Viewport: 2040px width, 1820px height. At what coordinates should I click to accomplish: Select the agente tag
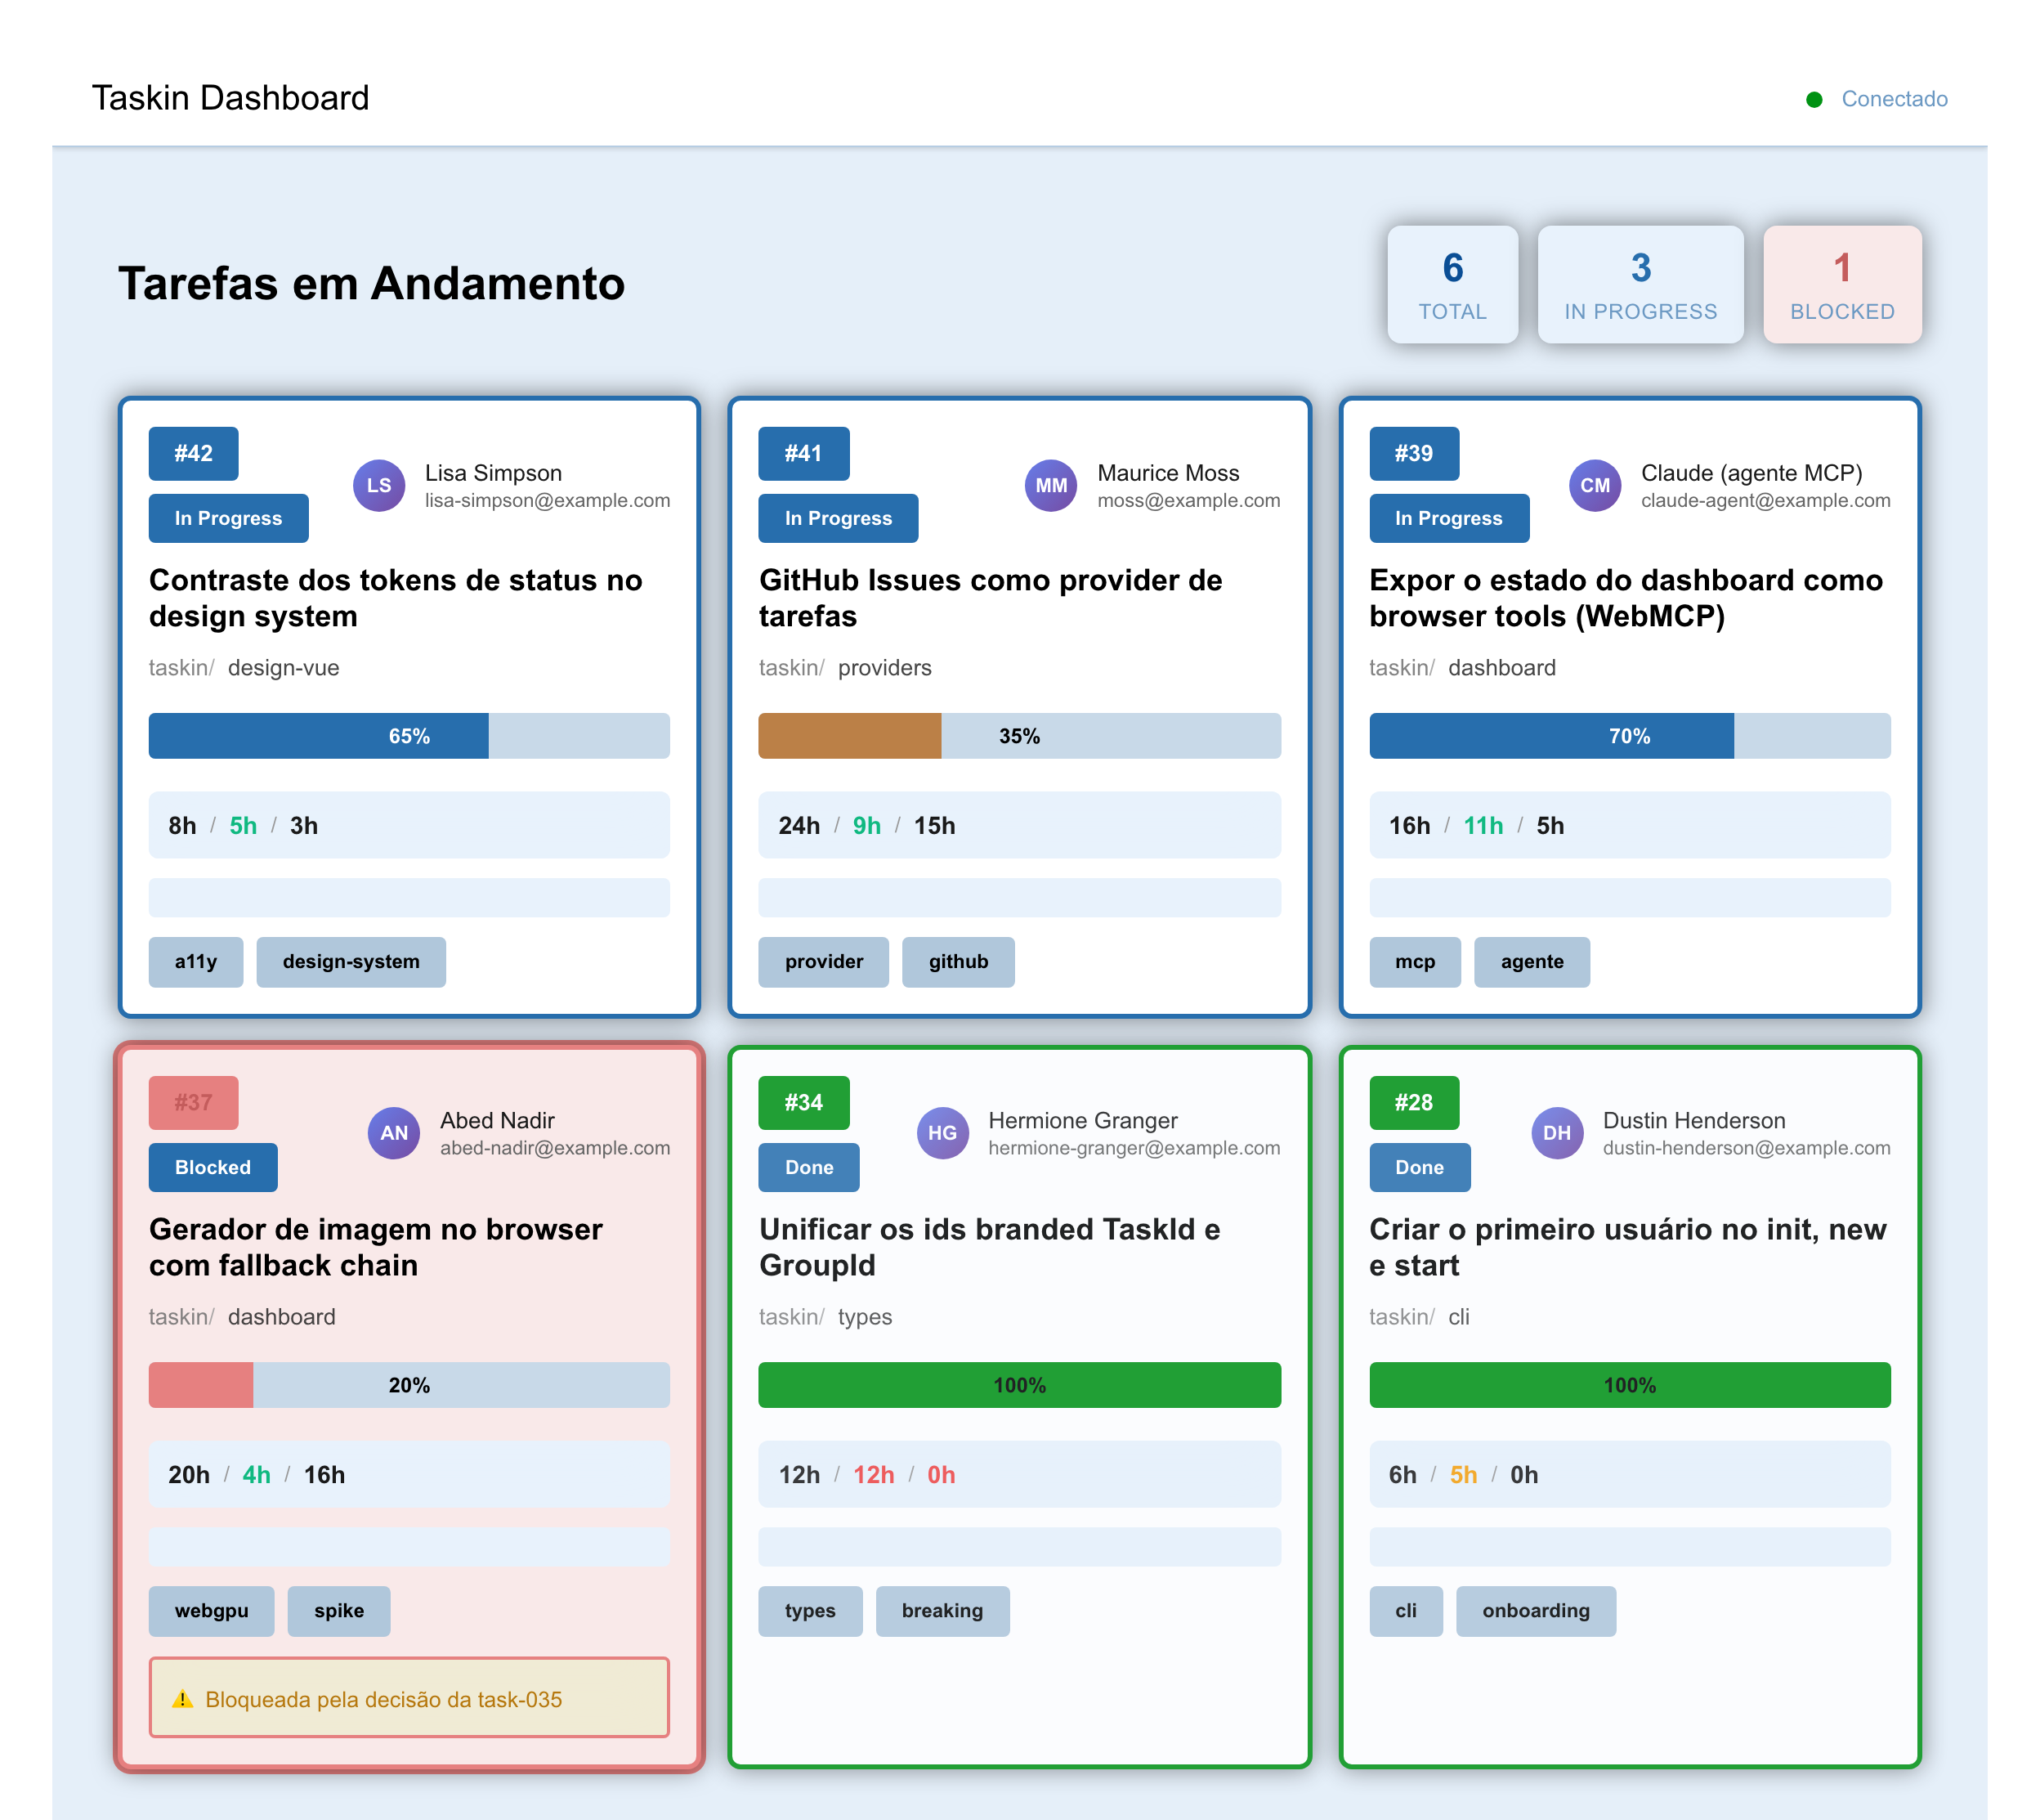[1532, 962]
